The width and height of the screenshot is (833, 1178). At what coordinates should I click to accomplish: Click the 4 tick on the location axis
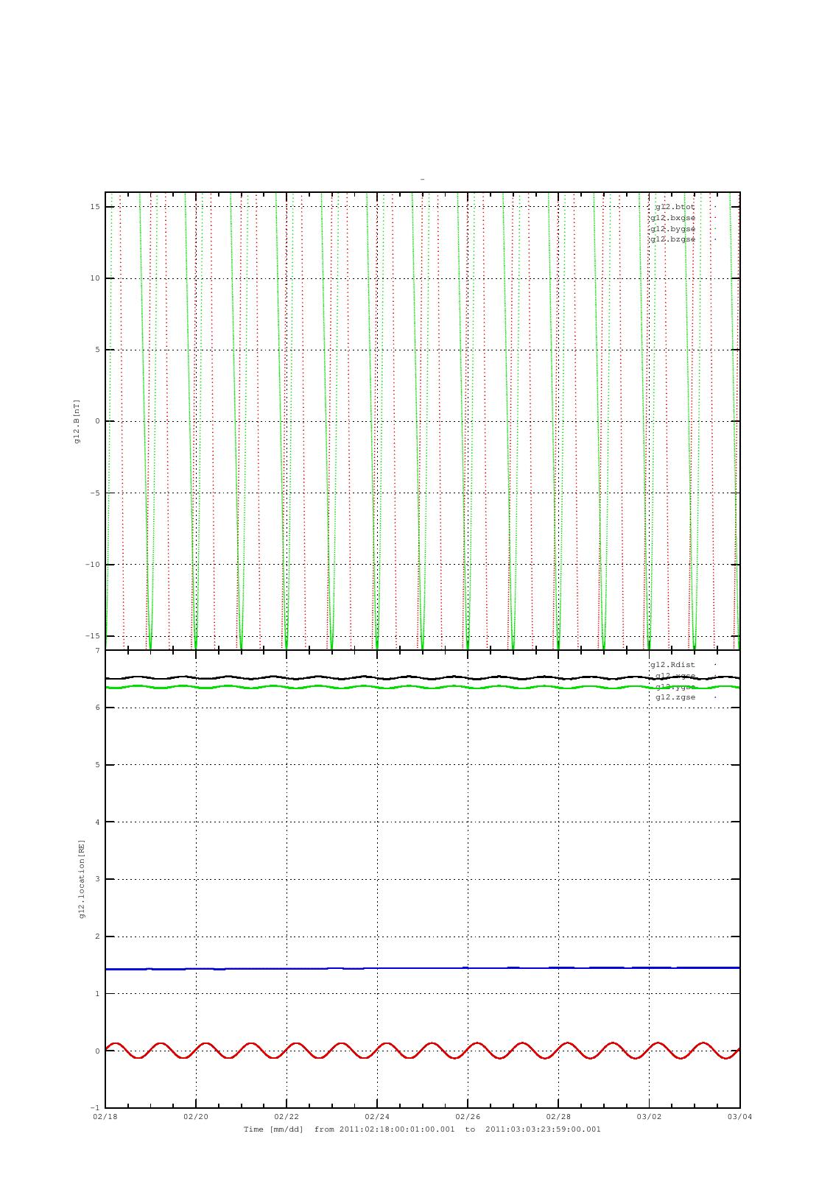(96, 822)
